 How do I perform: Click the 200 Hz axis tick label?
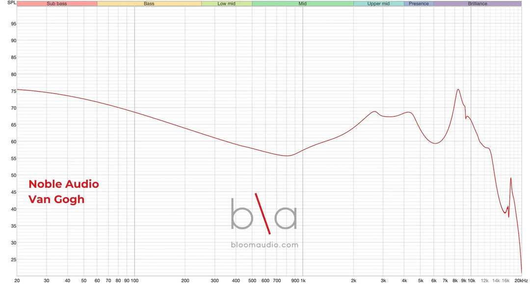click(x=185, y=281)
